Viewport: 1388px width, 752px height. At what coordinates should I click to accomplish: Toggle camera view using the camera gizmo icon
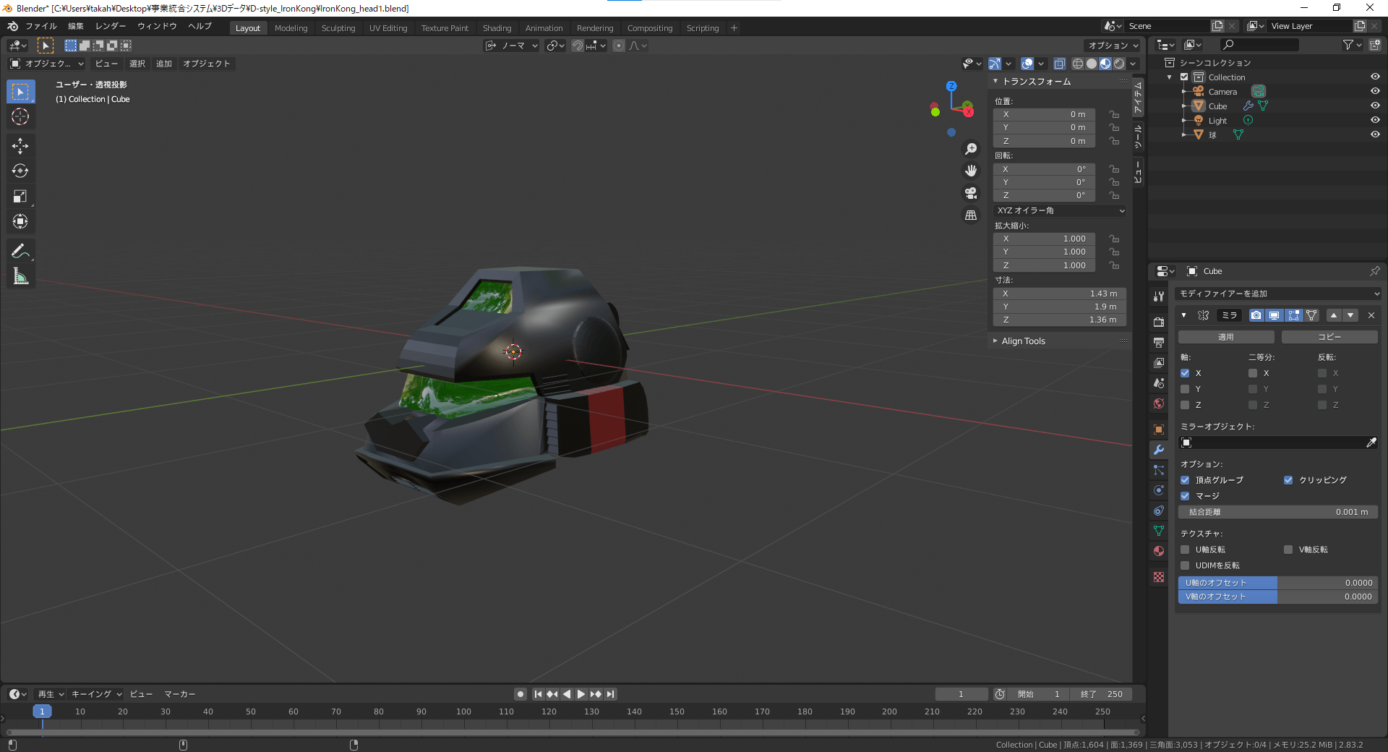(971, 193)
